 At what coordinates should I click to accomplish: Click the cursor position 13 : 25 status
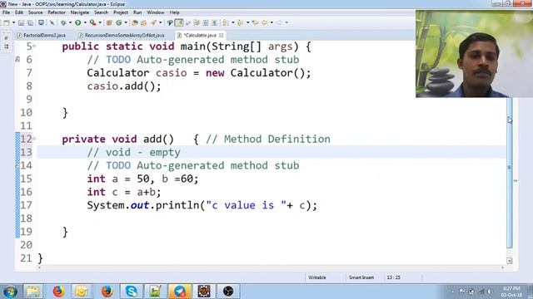click(x=393, y=277)
